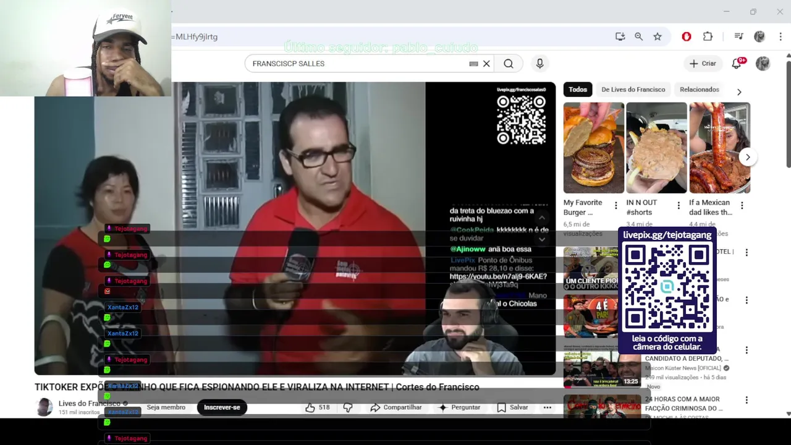Select the De Lives do Francisco chip
This screenshot has height=445, width=791.
click(633, 90)
